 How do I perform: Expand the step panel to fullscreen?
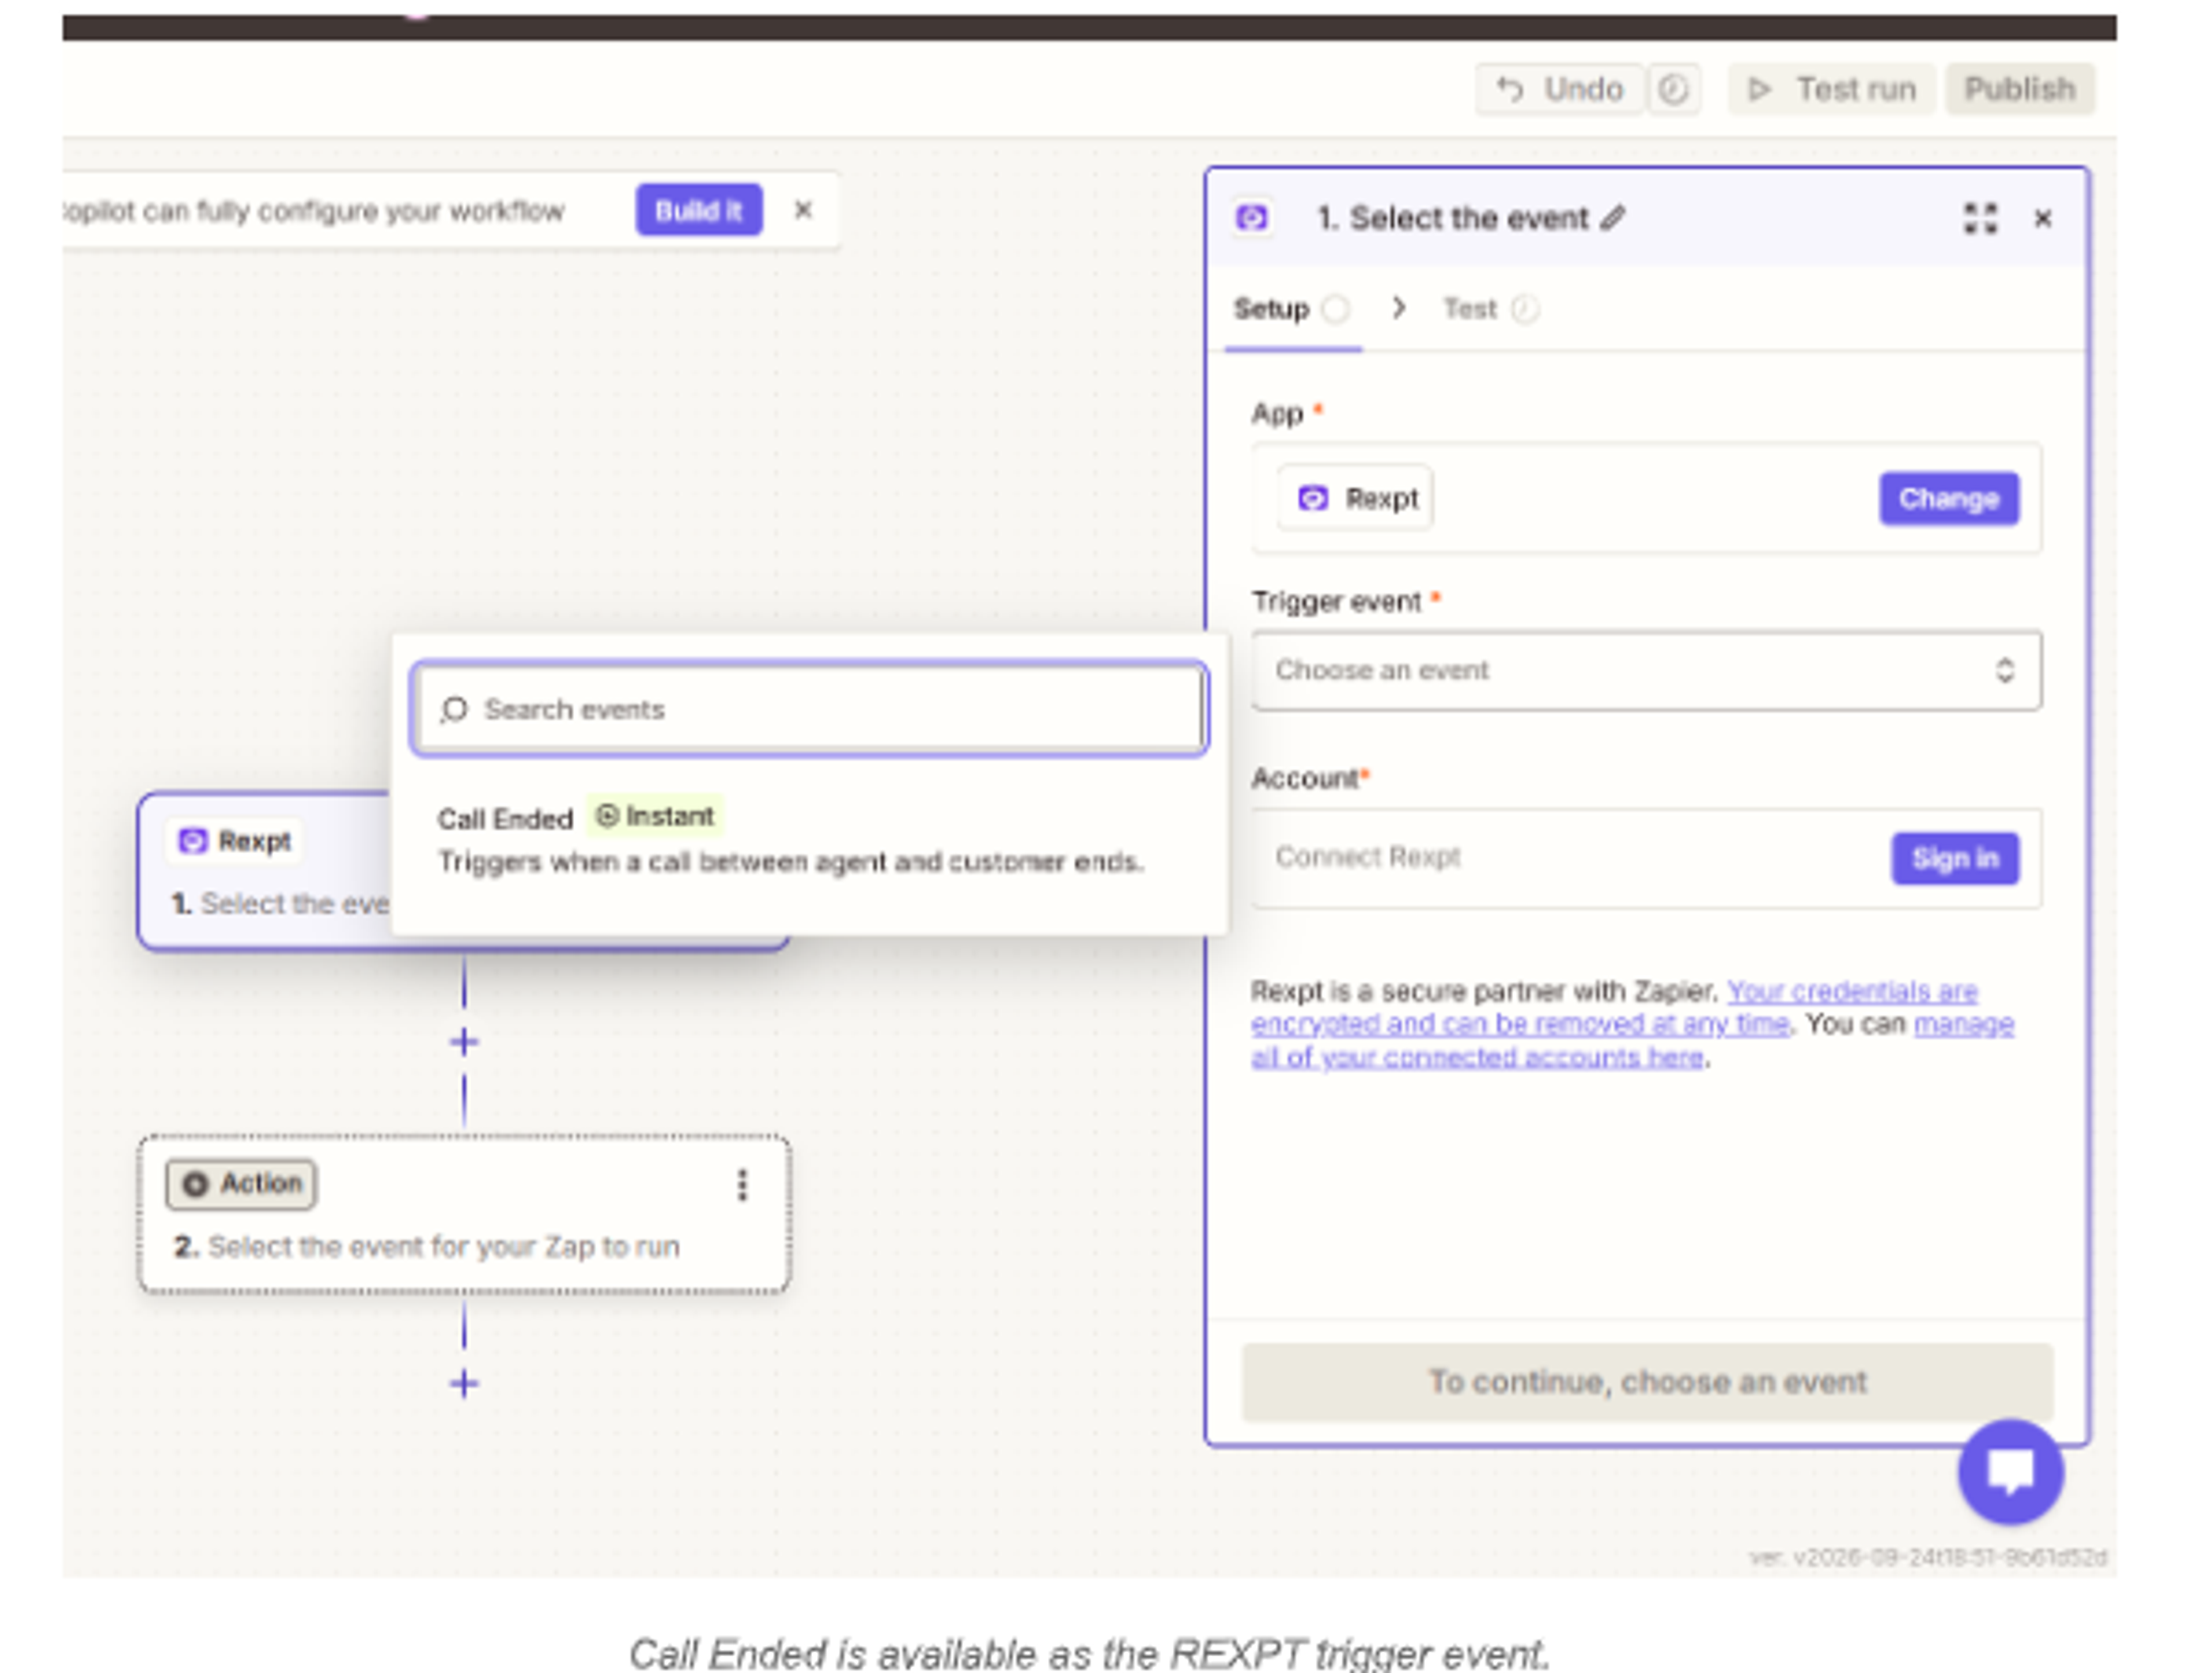[1980, 219]
